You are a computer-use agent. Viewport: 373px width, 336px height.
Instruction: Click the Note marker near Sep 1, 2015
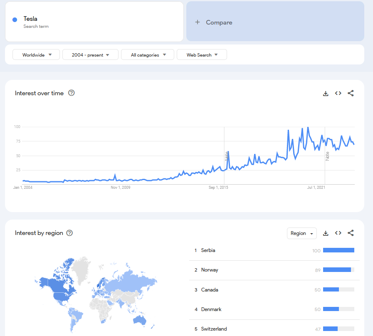click(227, 156)
